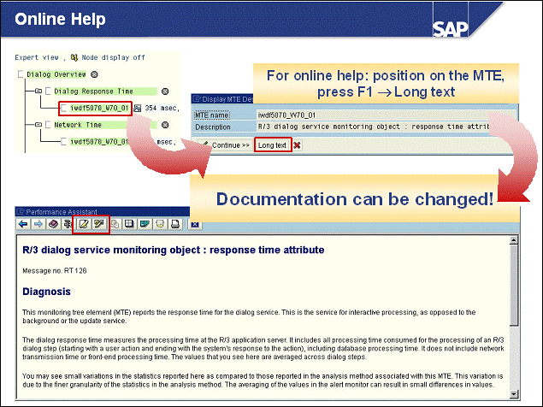Click the binoculars Node display off icon

click(x=74, y=57)
